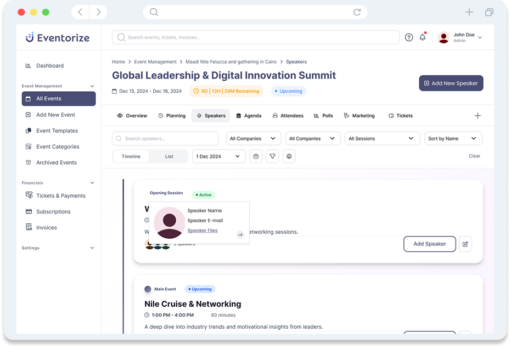Click the share arrow in speaker popup
511x348 pixels.
coord(240,235)
